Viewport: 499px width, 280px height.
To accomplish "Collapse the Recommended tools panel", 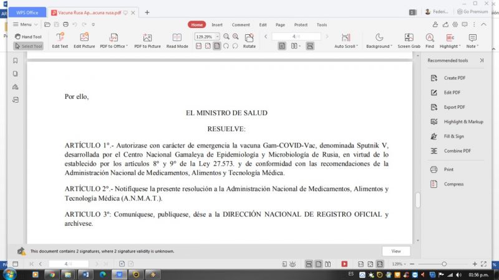I will (x=482, y=60).
